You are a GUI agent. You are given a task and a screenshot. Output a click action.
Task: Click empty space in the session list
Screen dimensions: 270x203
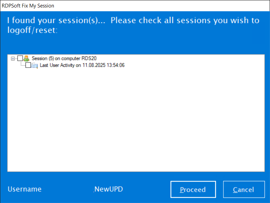click(x=136, y=119)
